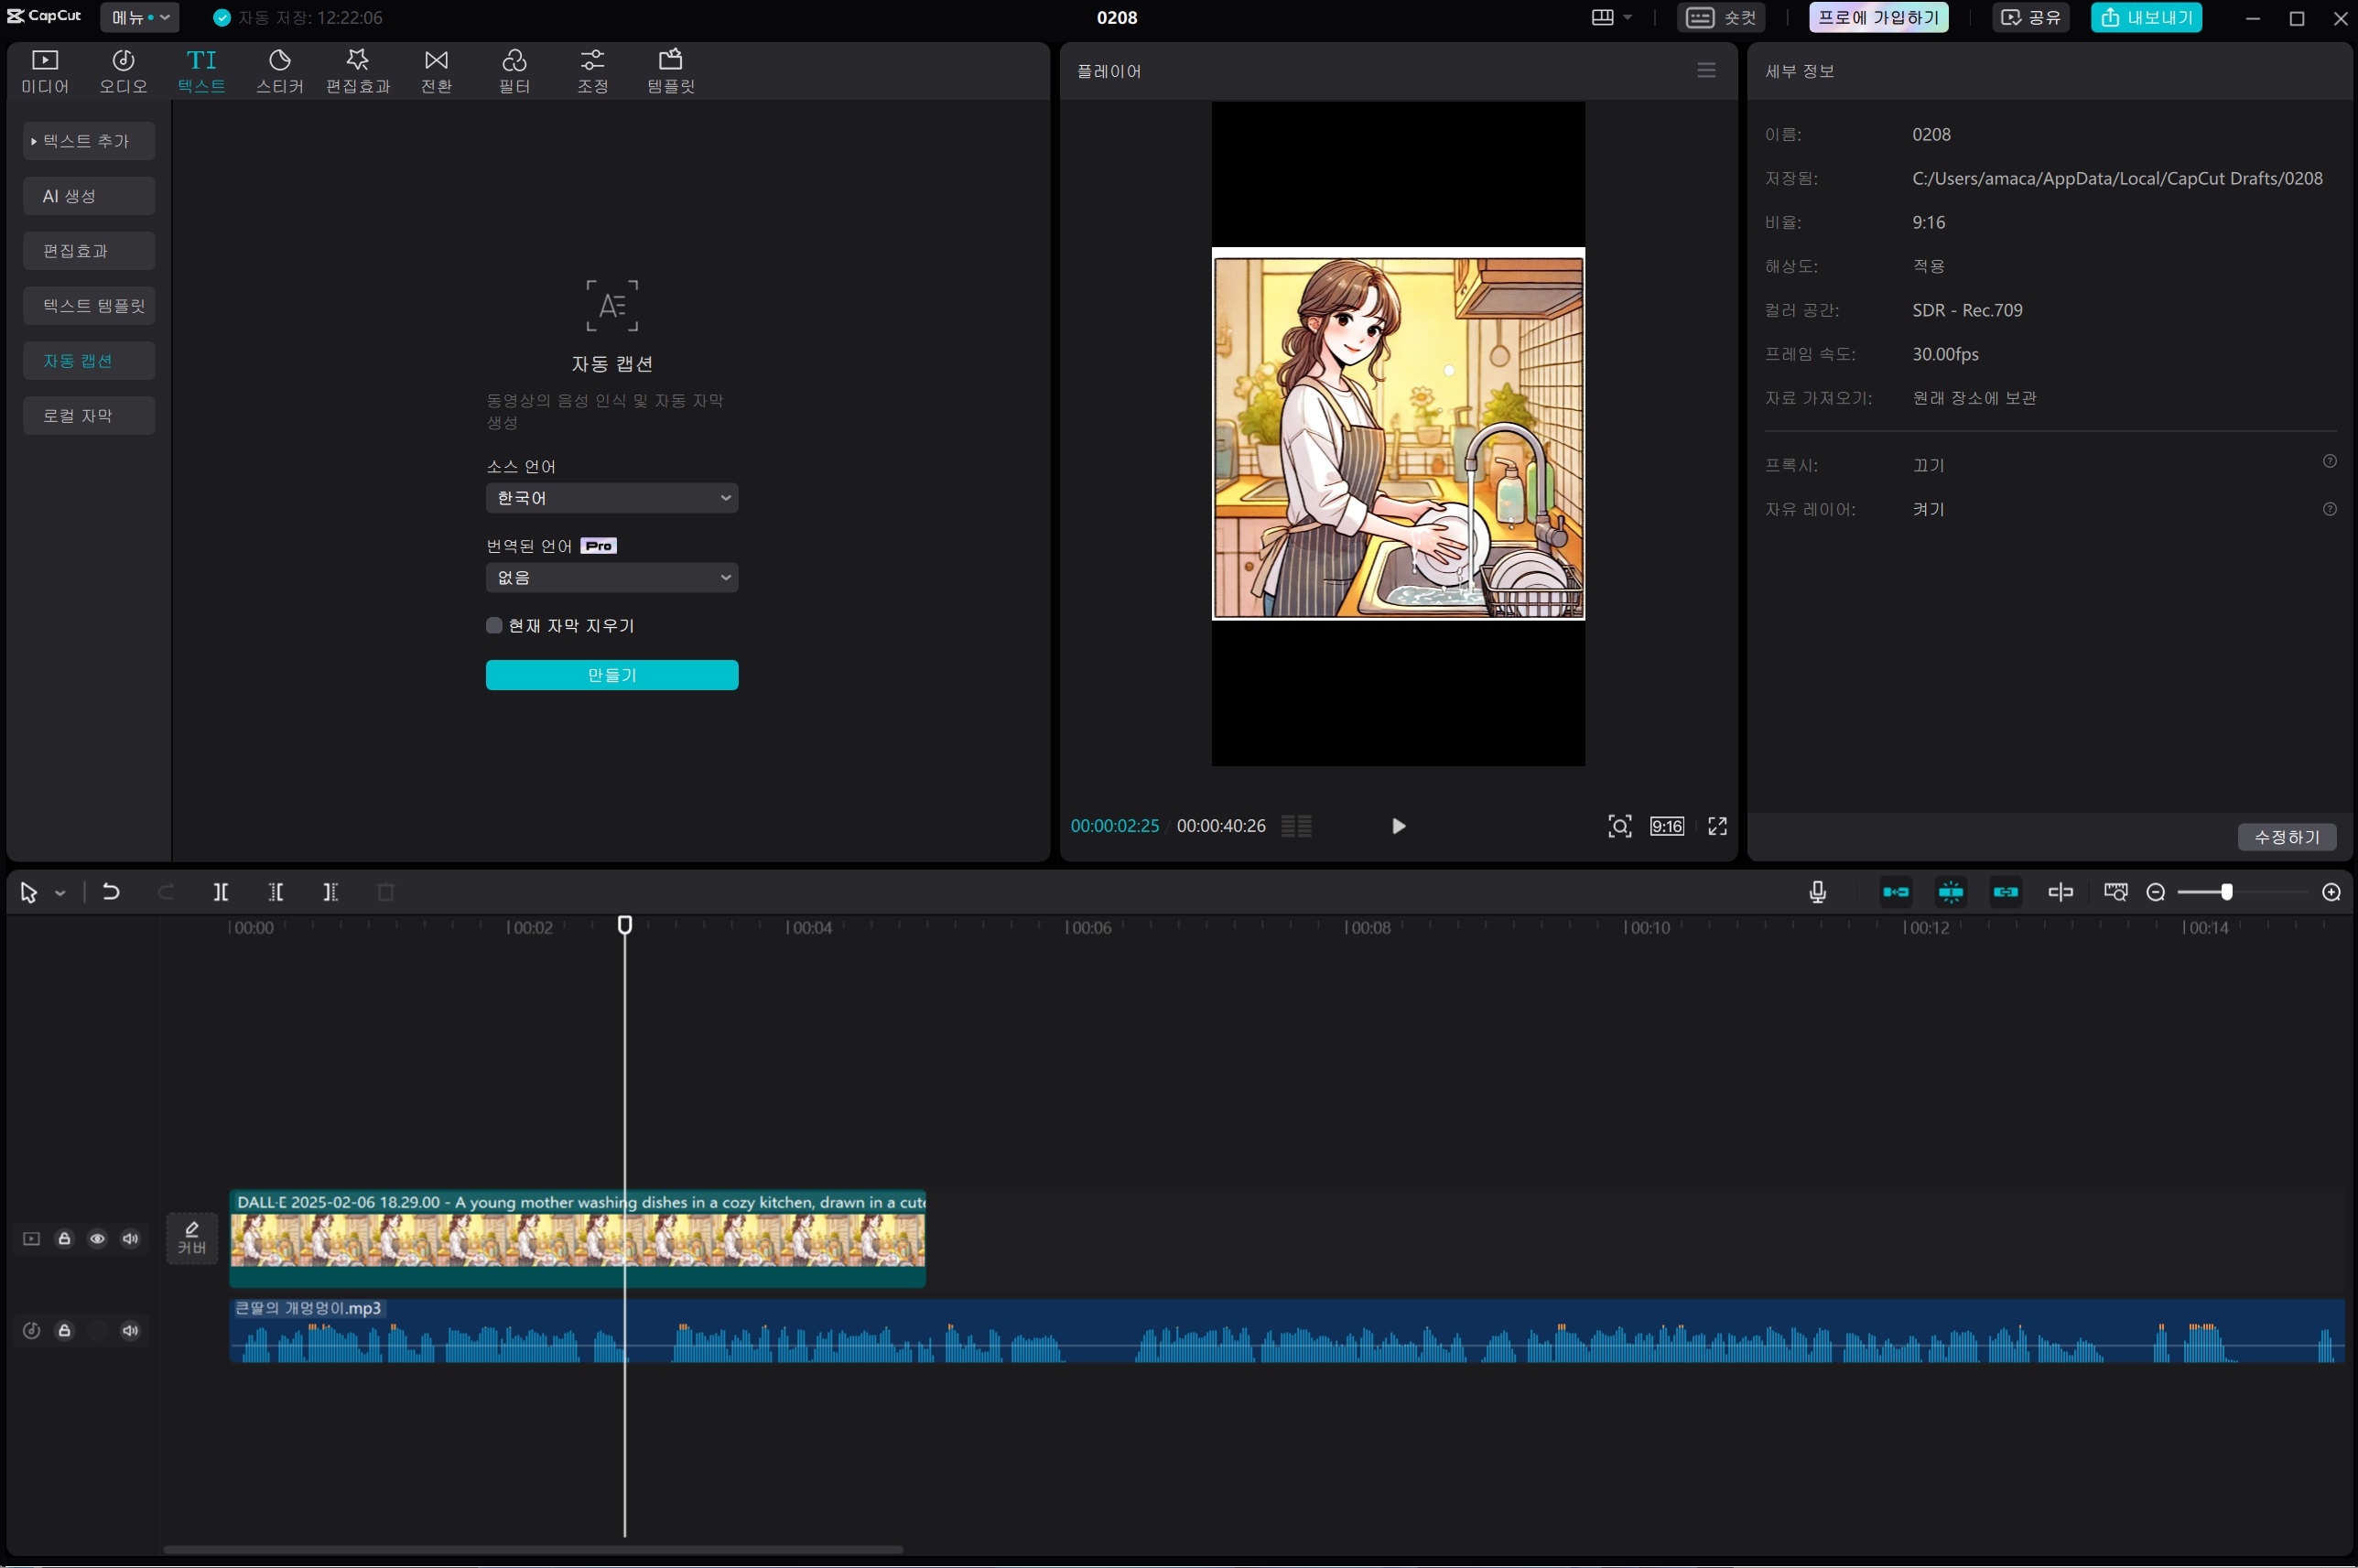This screenshot has width=2358, height=1568.
Task: Split the clip at the playhead
Action: point(221,892)
